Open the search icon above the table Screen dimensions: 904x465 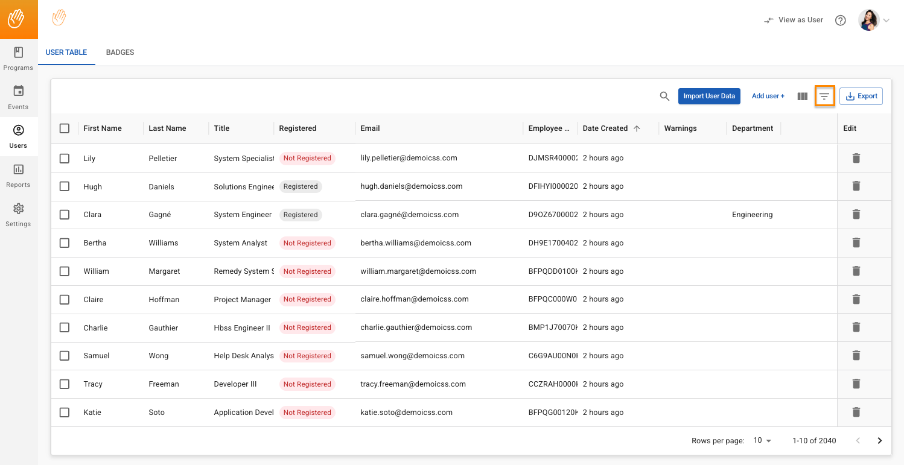tap(664, 96)
